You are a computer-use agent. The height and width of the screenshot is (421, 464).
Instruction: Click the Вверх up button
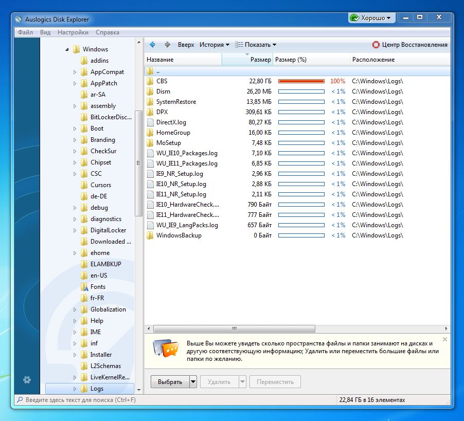pos(186,45)
